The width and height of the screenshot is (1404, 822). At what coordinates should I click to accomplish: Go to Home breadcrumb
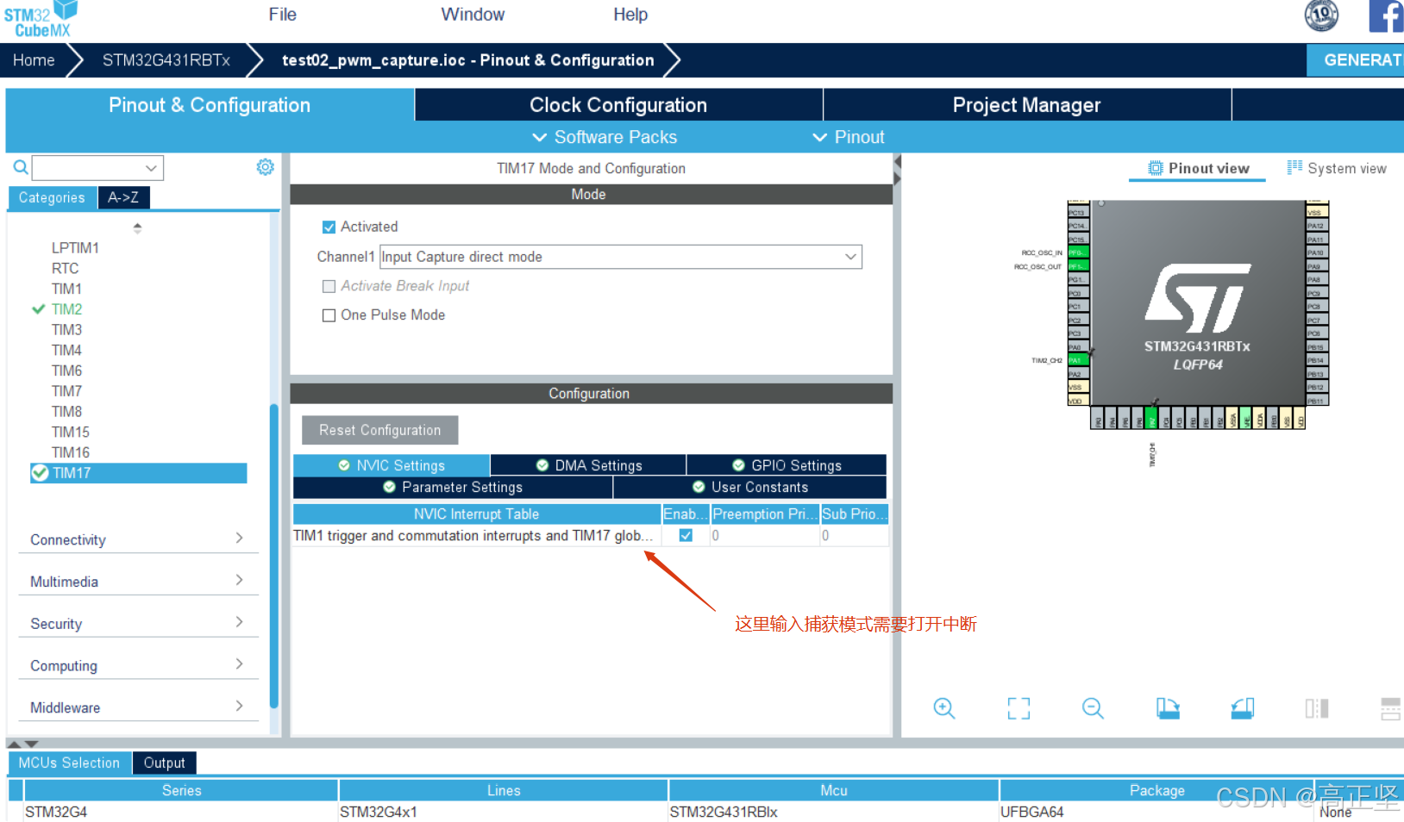point(34,60)
